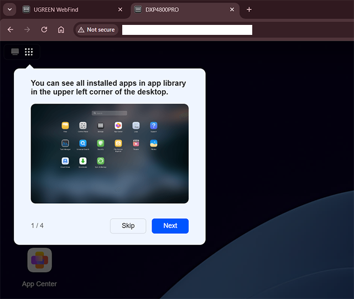Click the app library preview image
Image resolution: width=354 pixels, height=299 pixels.
tap(110, 153)
